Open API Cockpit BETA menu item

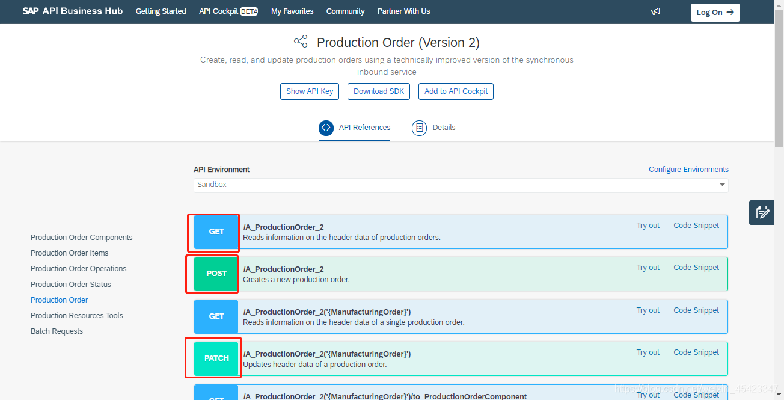click(x=228, y=11)
